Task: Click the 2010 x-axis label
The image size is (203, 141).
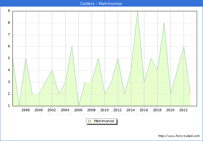Action: coord(105,110)
